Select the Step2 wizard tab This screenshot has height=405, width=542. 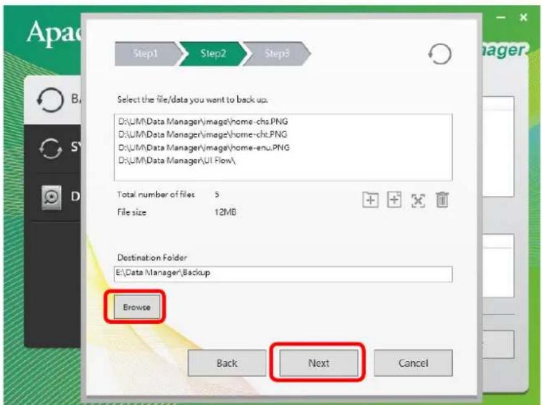pos(214,53)
